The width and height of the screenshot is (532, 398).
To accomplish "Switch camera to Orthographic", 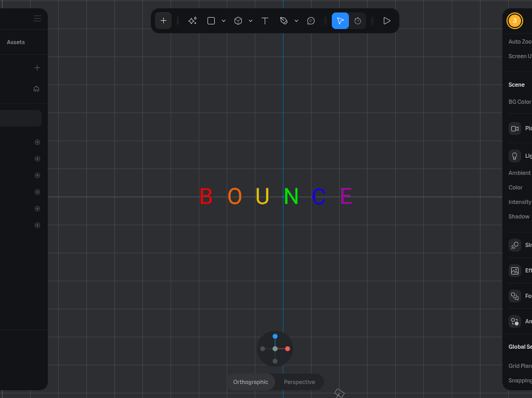I will [x=250, y=382].
